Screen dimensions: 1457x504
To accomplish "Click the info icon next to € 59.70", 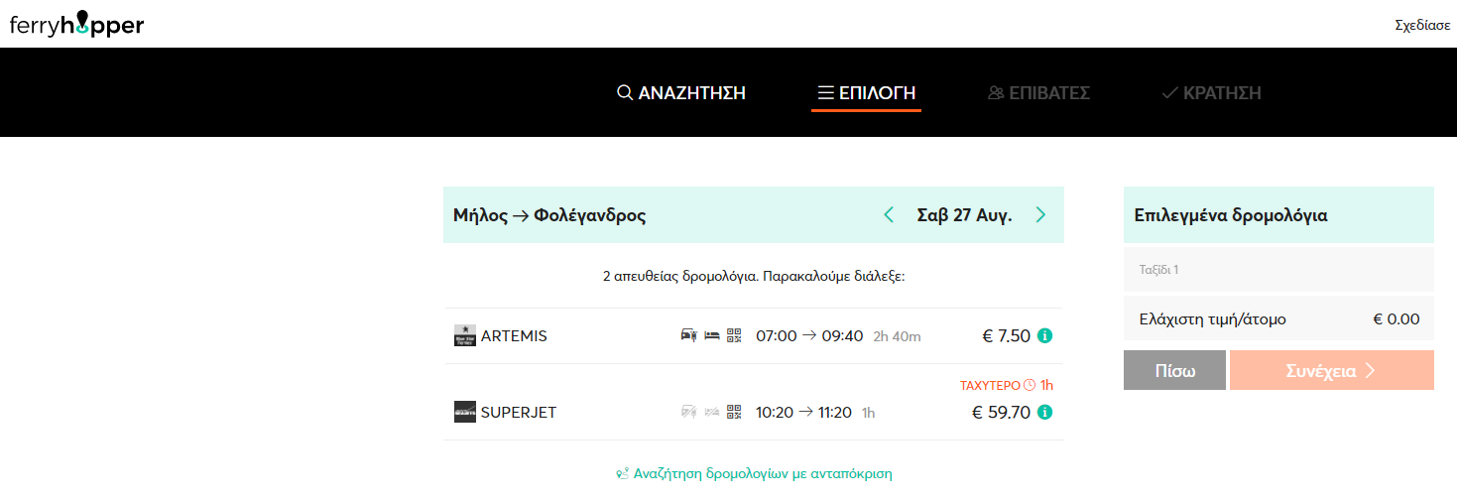I will 1044,412.
